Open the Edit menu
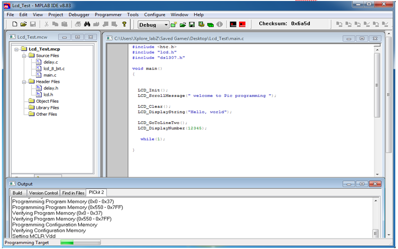The height and width of the screenshot is (249, 398). 23,15
